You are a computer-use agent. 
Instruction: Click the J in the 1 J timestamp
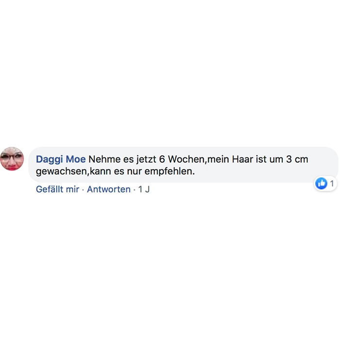tap(147, 189)
